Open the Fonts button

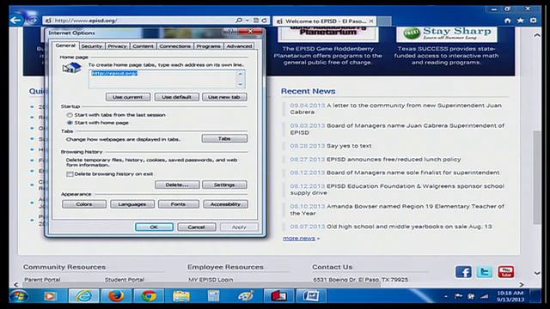(178, 204)
